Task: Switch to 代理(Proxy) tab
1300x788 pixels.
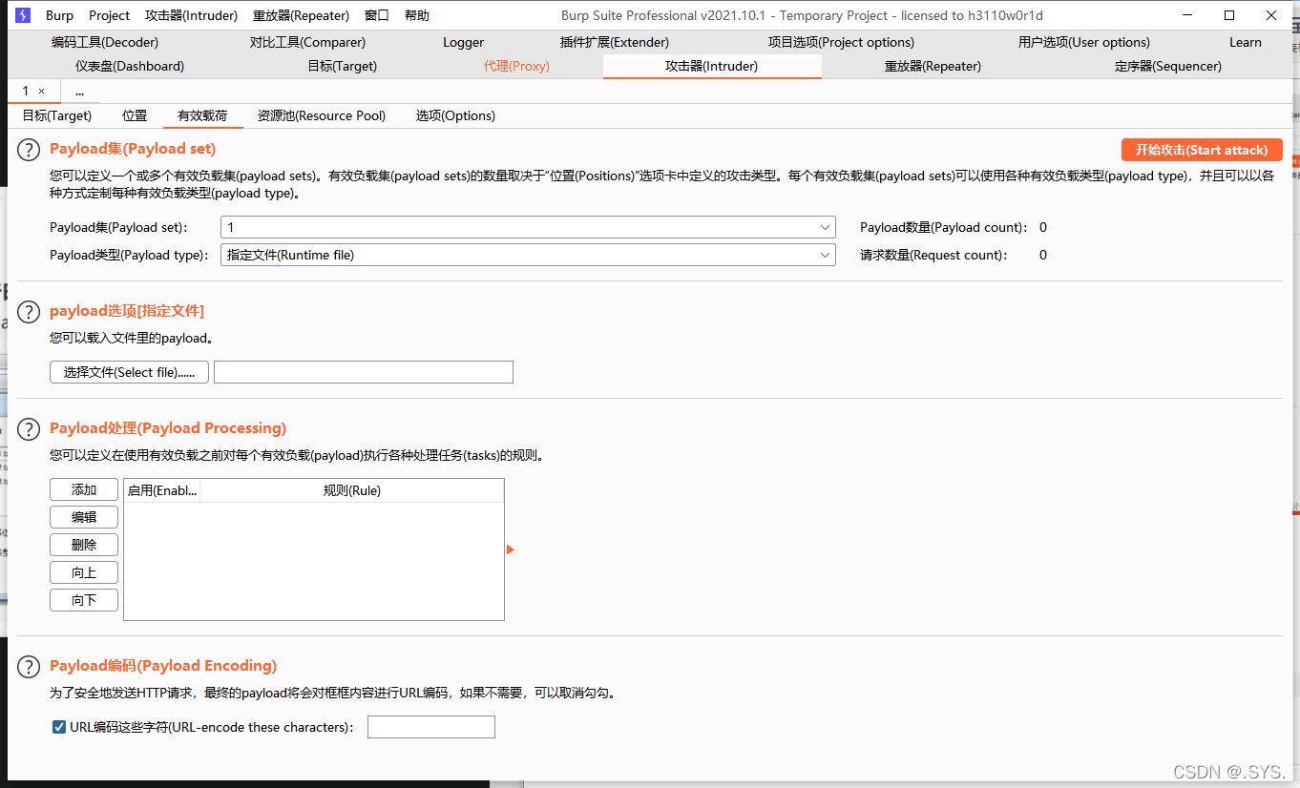Action: pyautogui.click(x=516, y=66)
